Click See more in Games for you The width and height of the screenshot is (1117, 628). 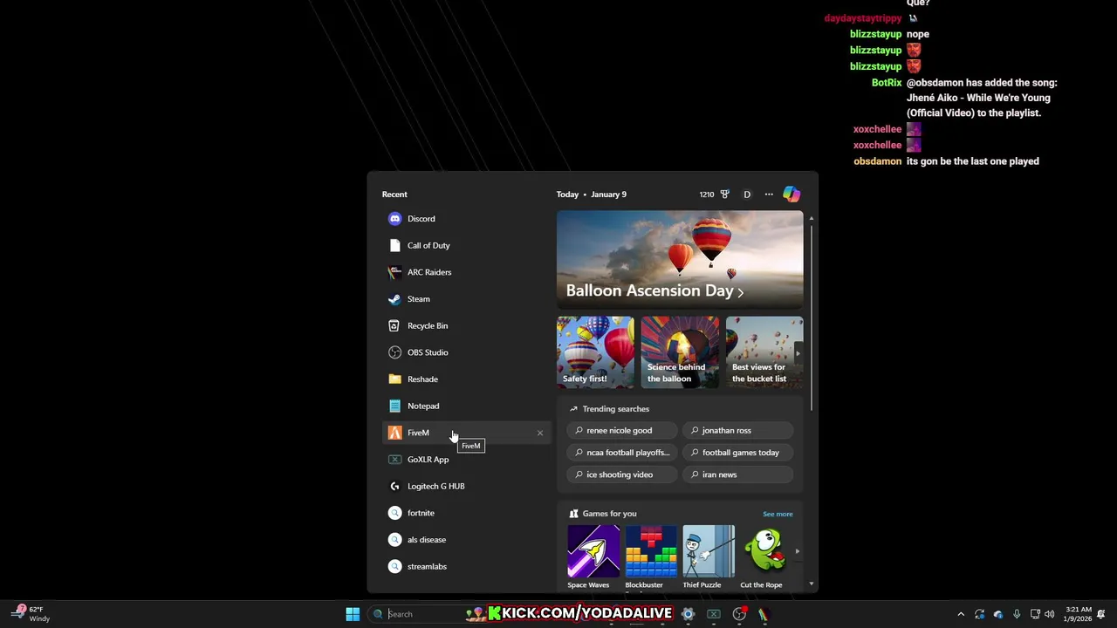point(778,514)
